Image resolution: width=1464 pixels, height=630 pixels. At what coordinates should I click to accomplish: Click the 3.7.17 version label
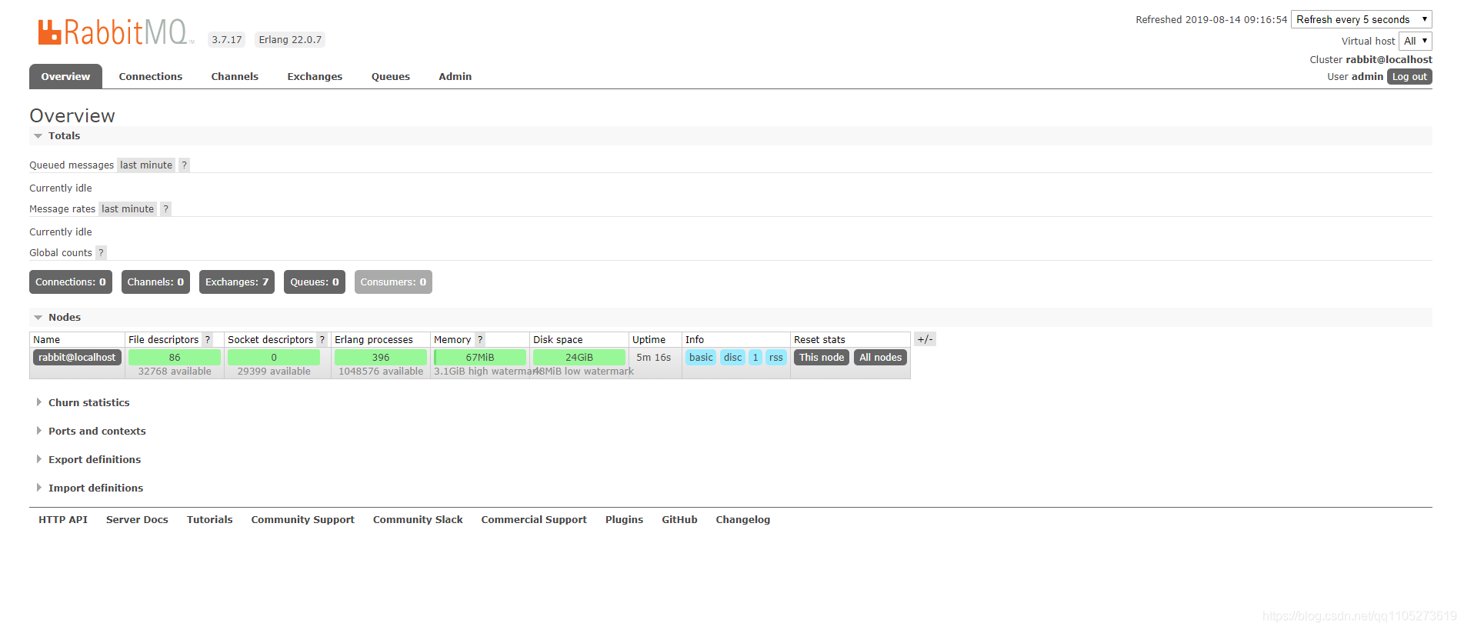[x=227, y=39]
